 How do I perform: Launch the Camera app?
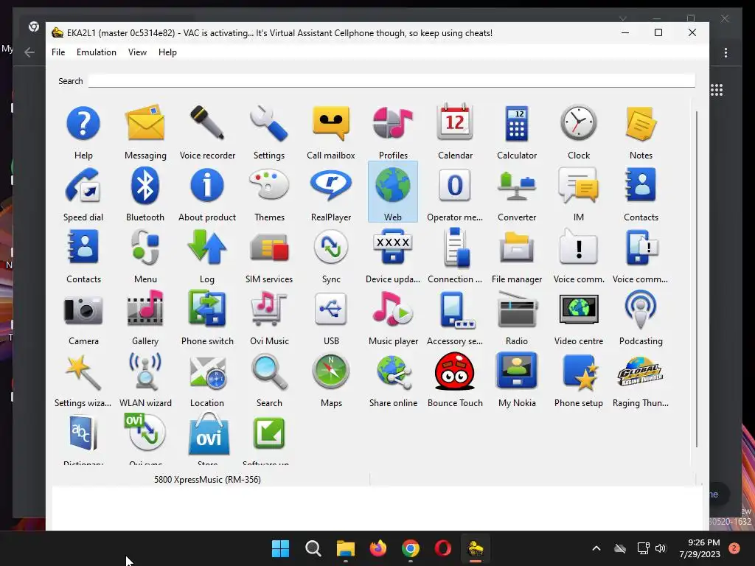tap(83, 310)
